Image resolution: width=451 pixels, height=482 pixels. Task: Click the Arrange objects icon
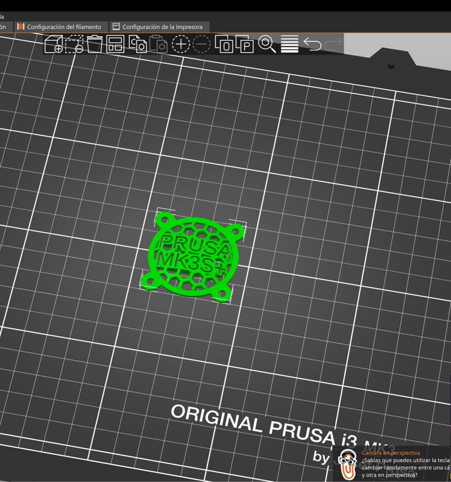tap(115, 44)
